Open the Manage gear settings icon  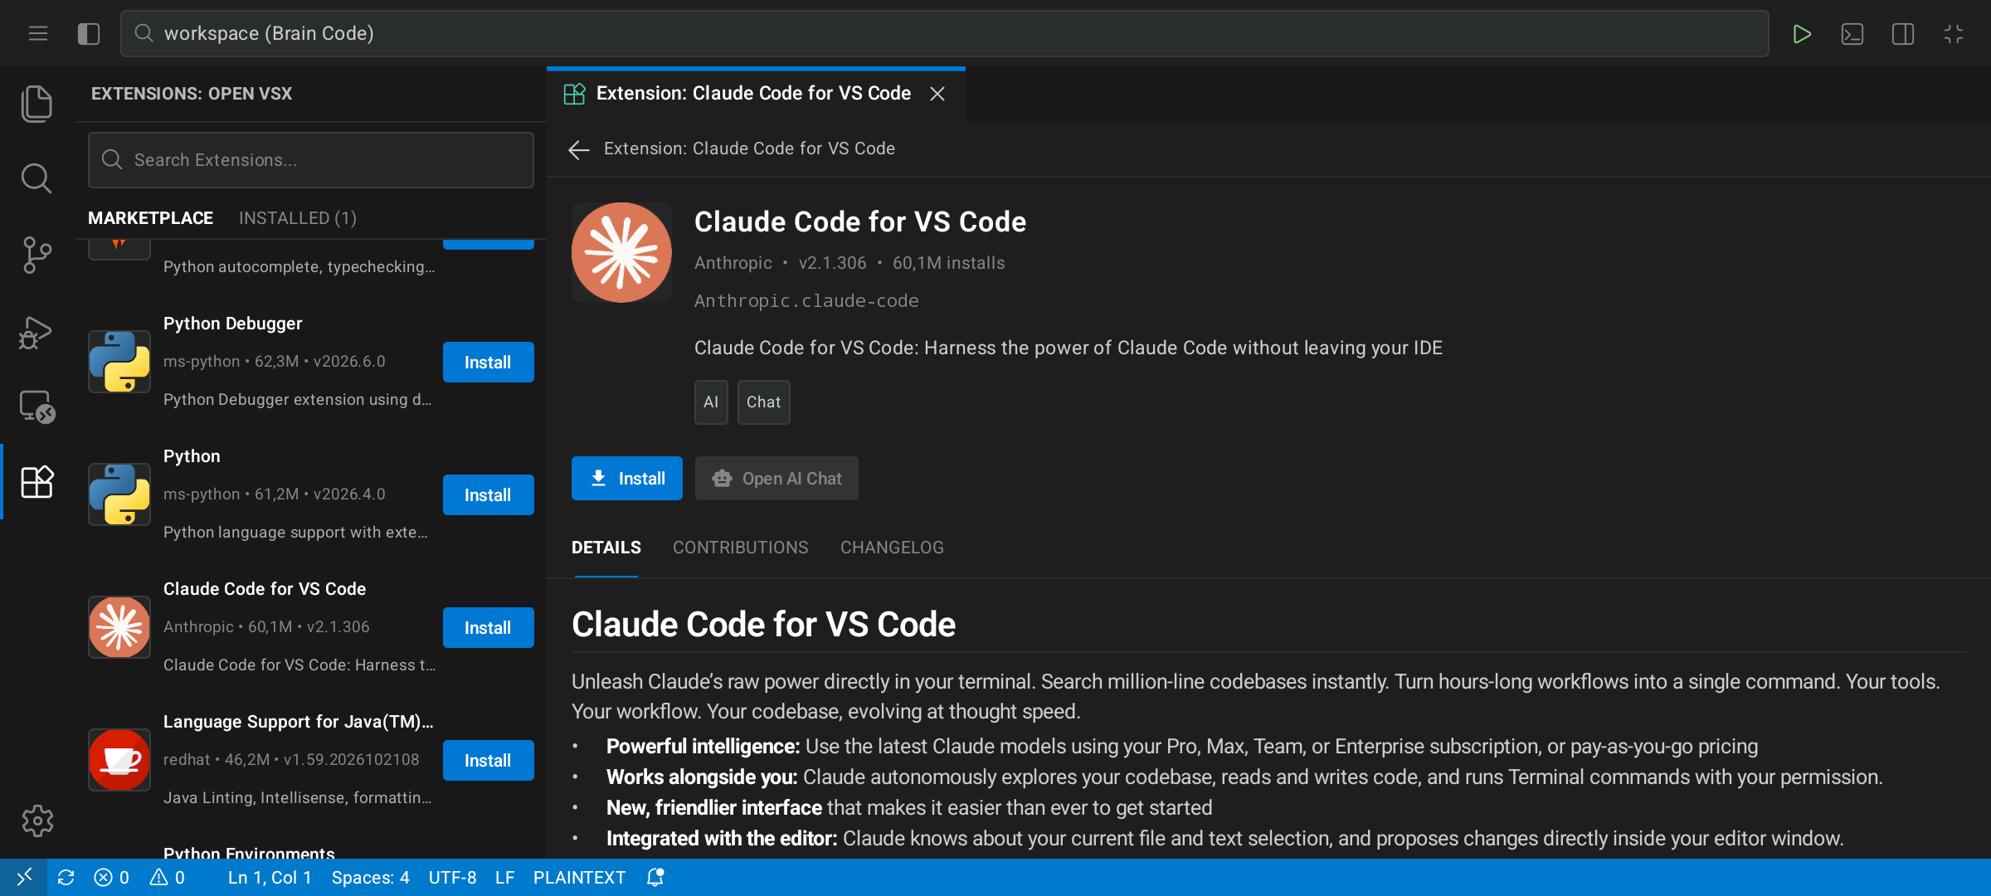[x=37, y=821]
